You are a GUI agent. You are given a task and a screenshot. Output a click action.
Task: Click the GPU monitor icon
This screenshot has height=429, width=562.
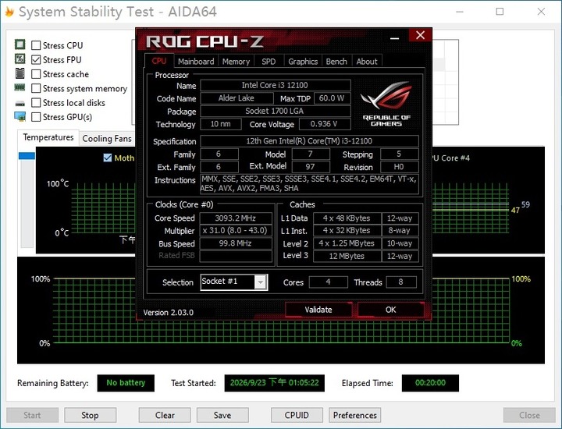coord(20,116)
